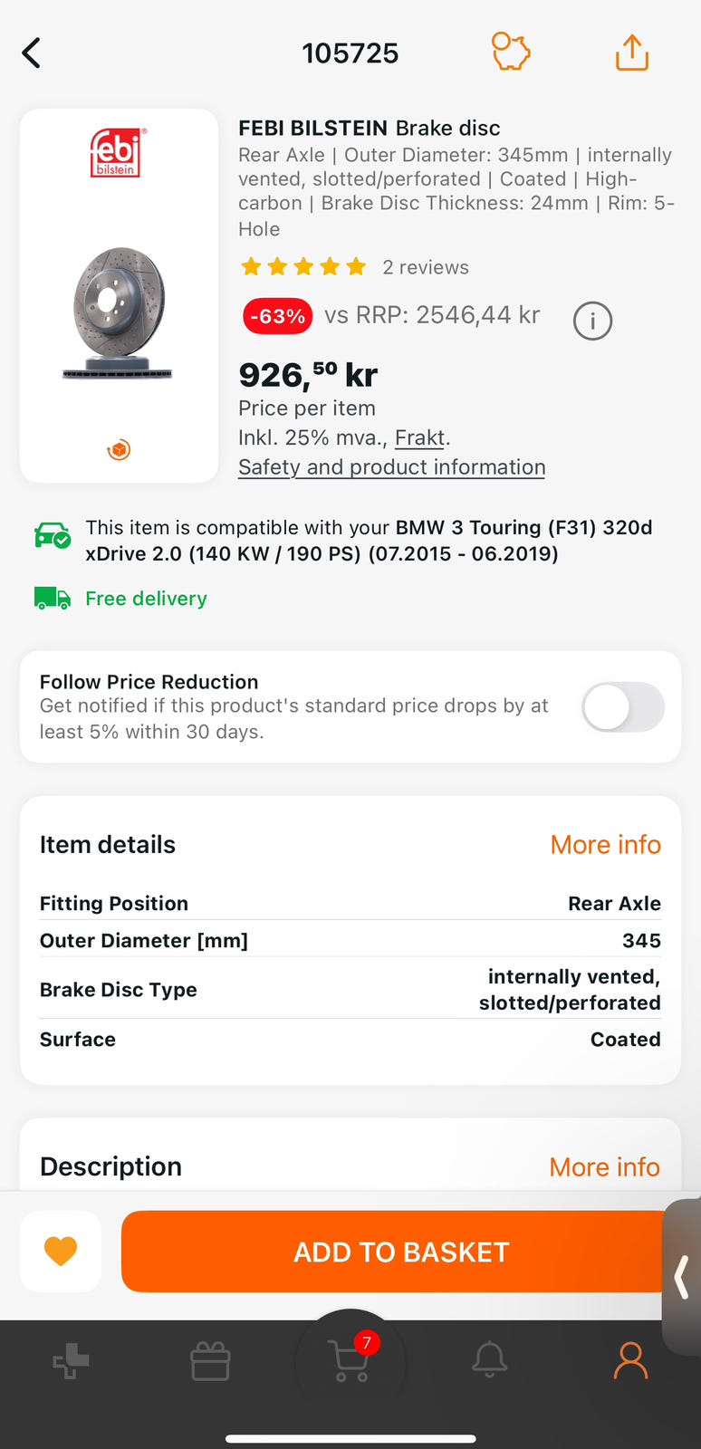Expand Description via More info
Image resolution: width=701 pixels, height=1449 pixels.
[x=604, y=1167]
